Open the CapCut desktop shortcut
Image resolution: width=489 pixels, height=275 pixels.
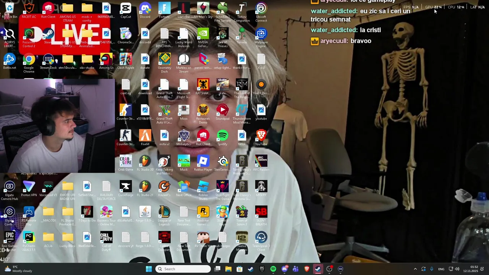(x=126, y=11)
